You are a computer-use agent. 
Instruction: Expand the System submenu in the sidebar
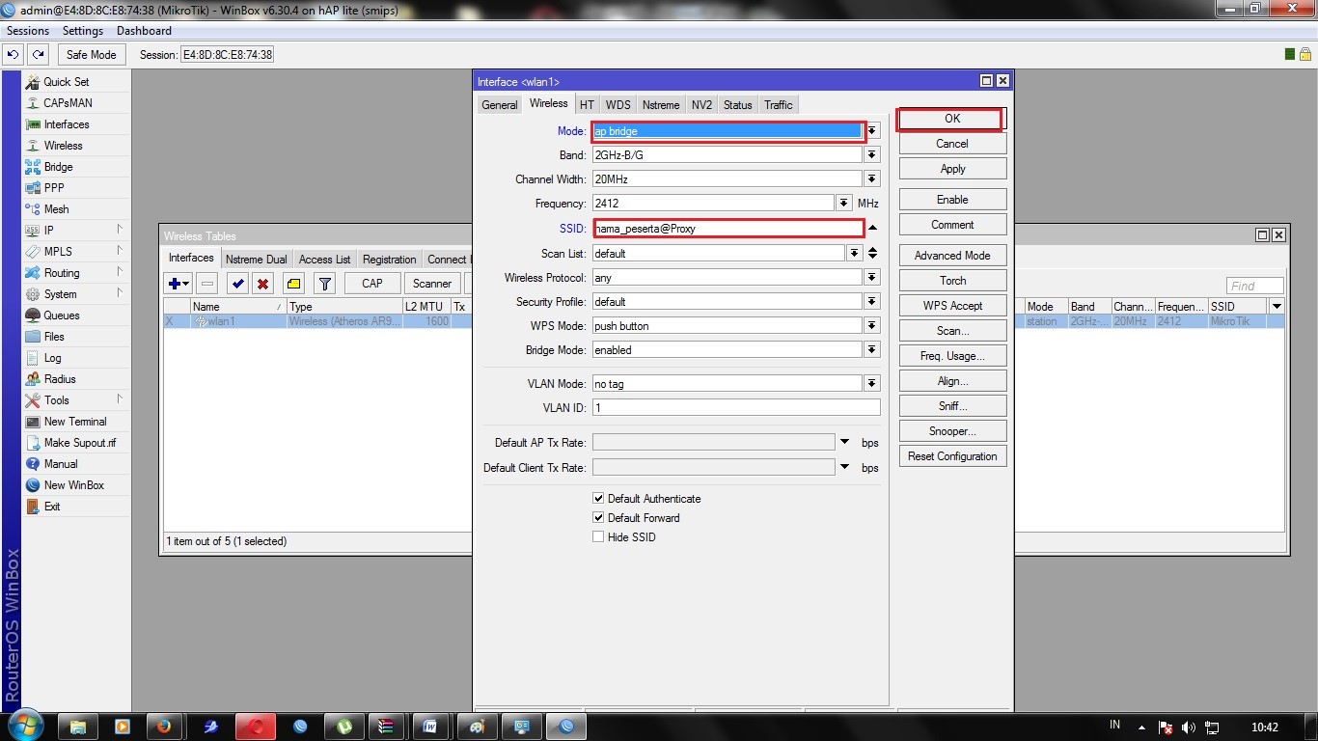point(120,293)
